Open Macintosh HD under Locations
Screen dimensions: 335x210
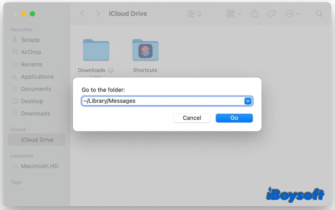[x=39, y=166]
